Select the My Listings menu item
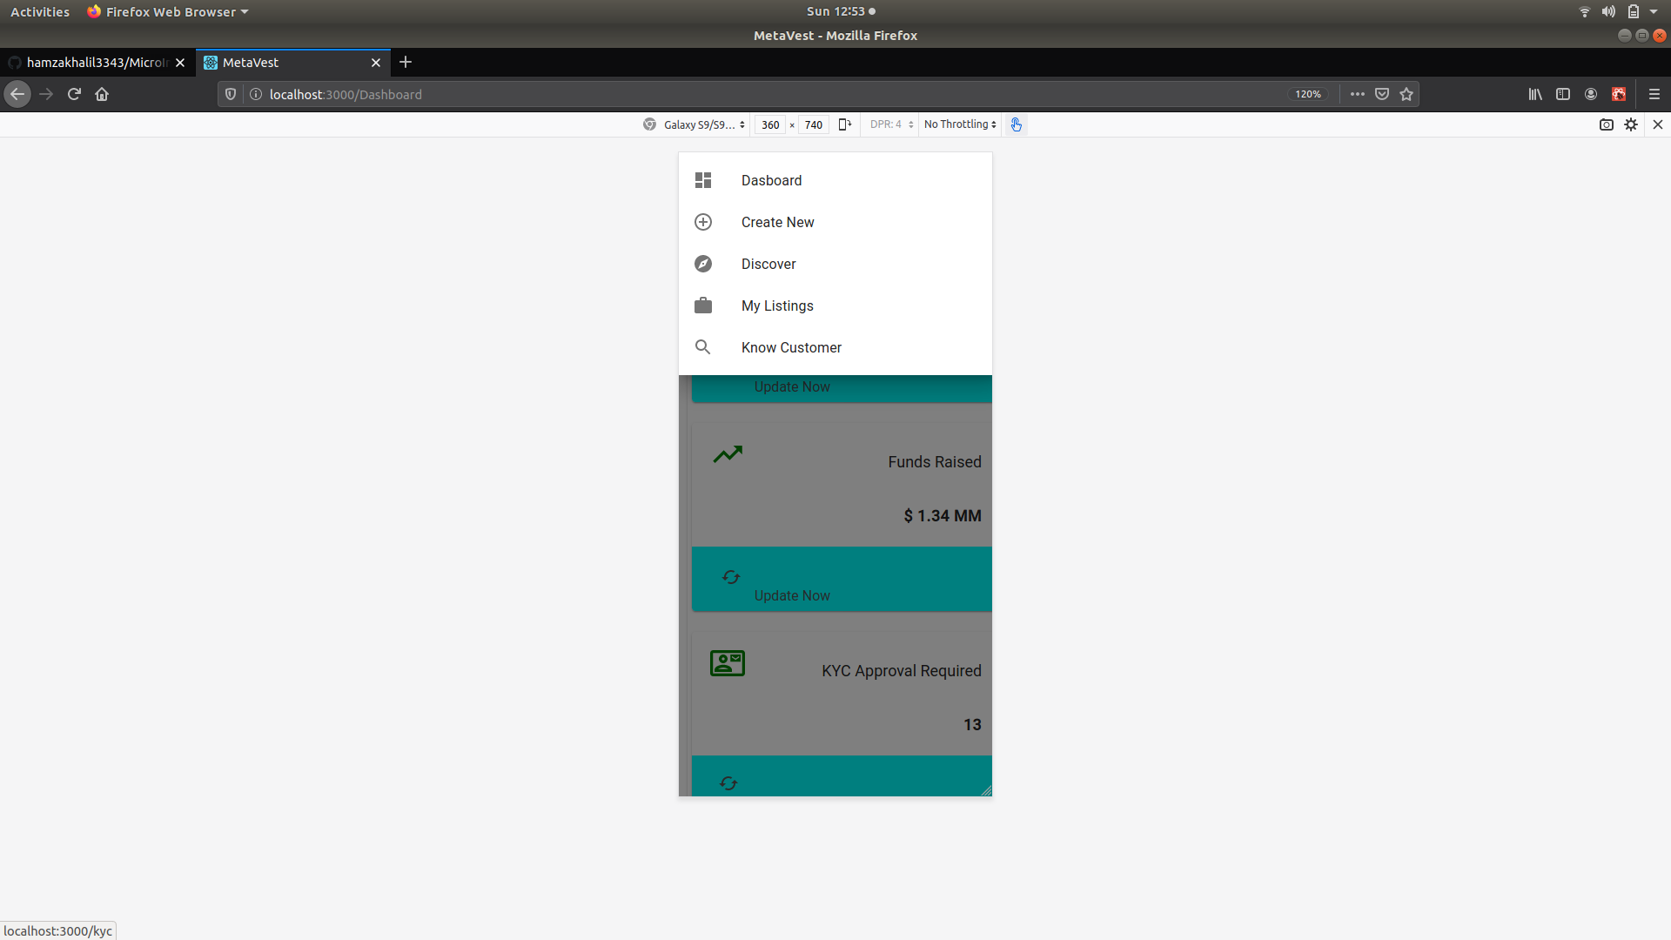 (777, 305)
